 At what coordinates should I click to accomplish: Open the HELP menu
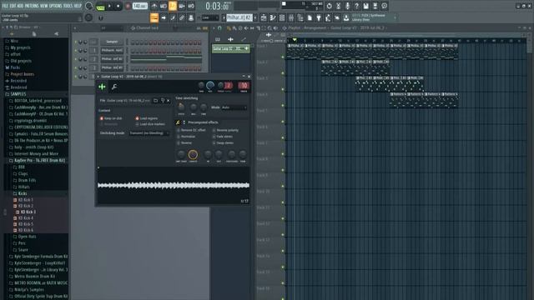tap(78, 6)
